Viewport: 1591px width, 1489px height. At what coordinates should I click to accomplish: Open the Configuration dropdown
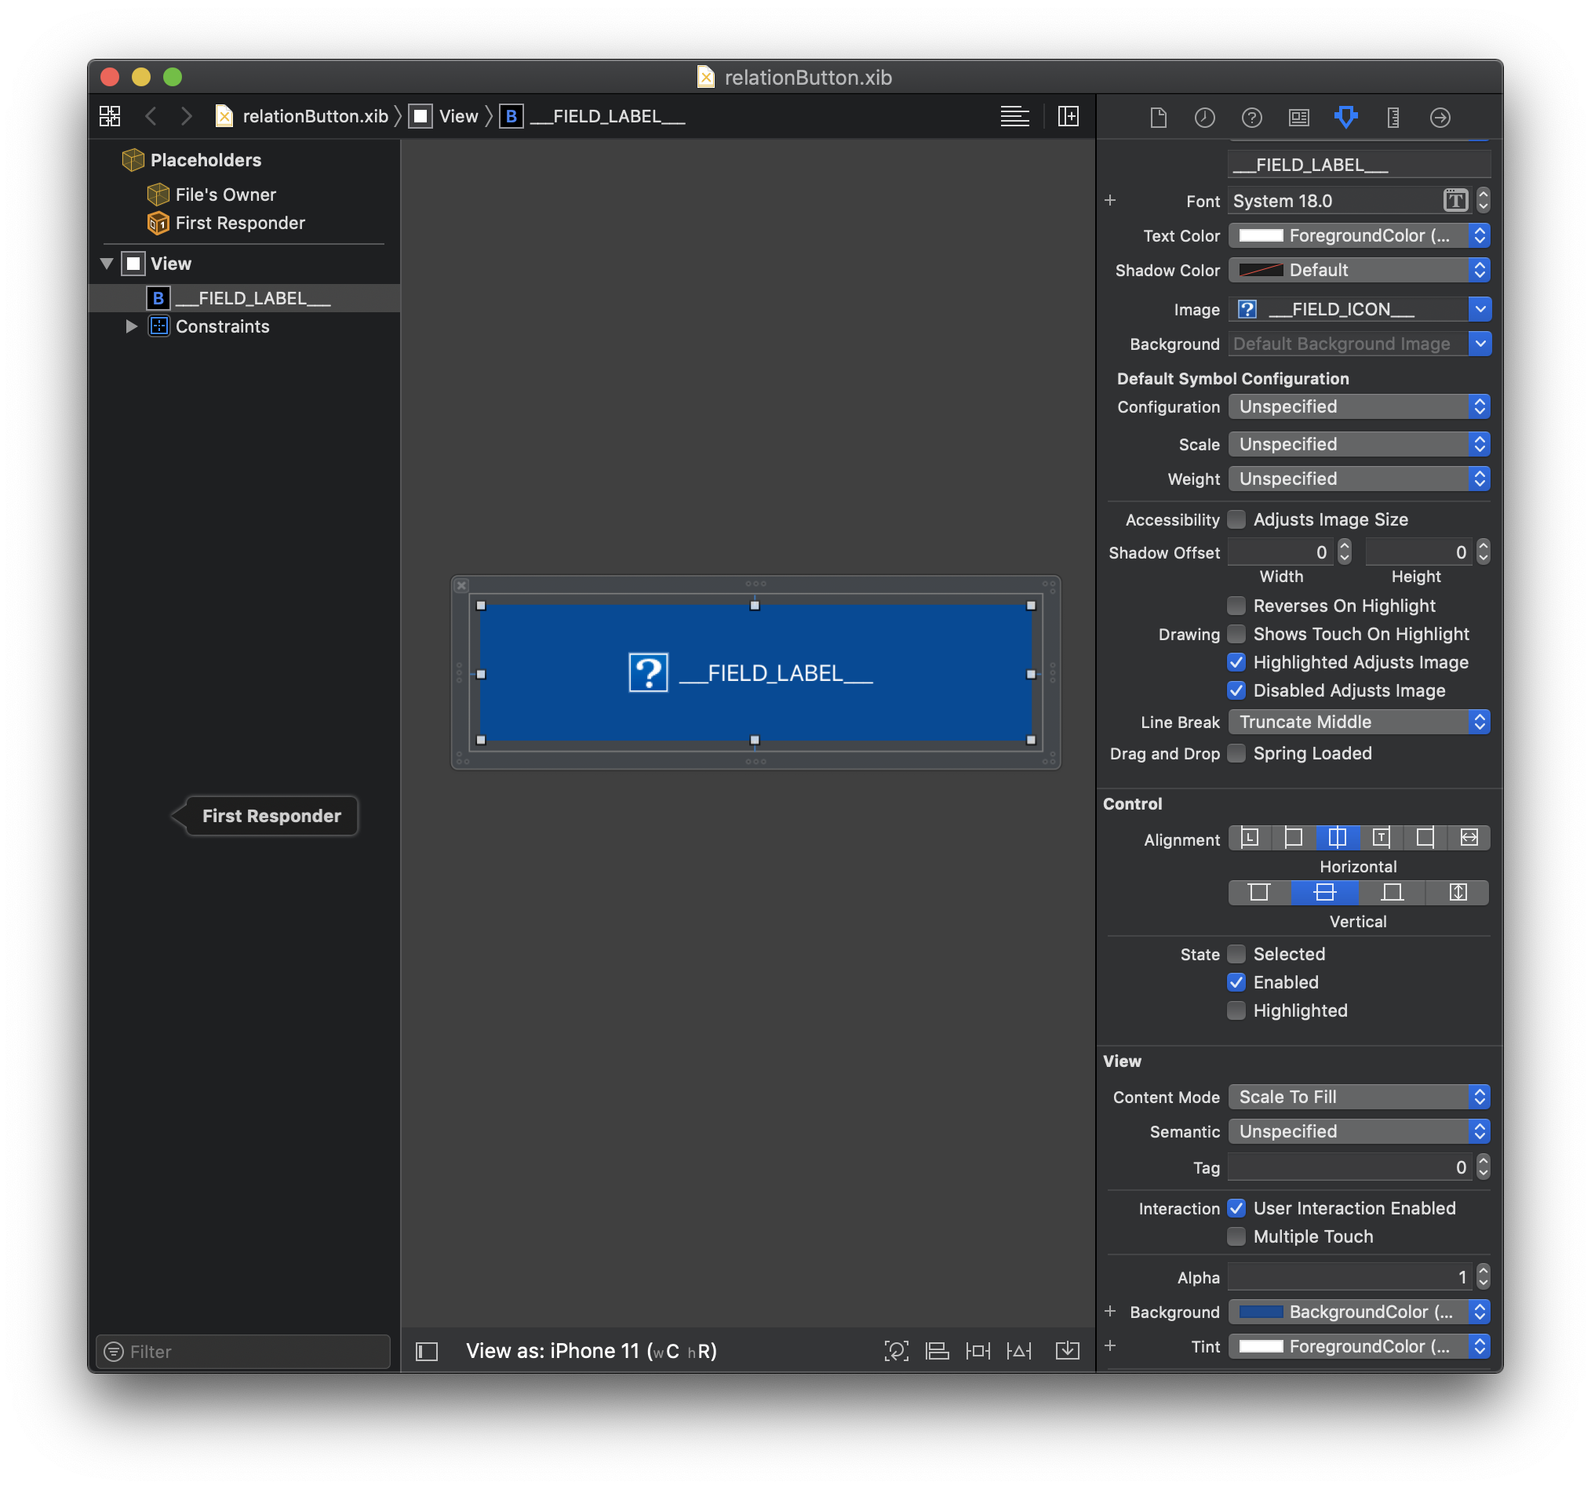1359,406
